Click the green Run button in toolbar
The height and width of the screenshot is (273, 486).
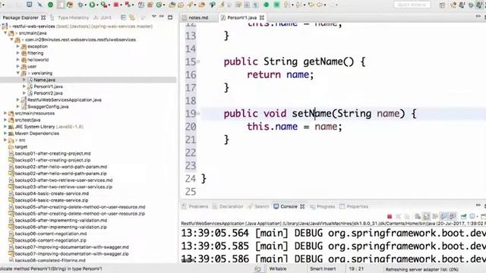92,5
